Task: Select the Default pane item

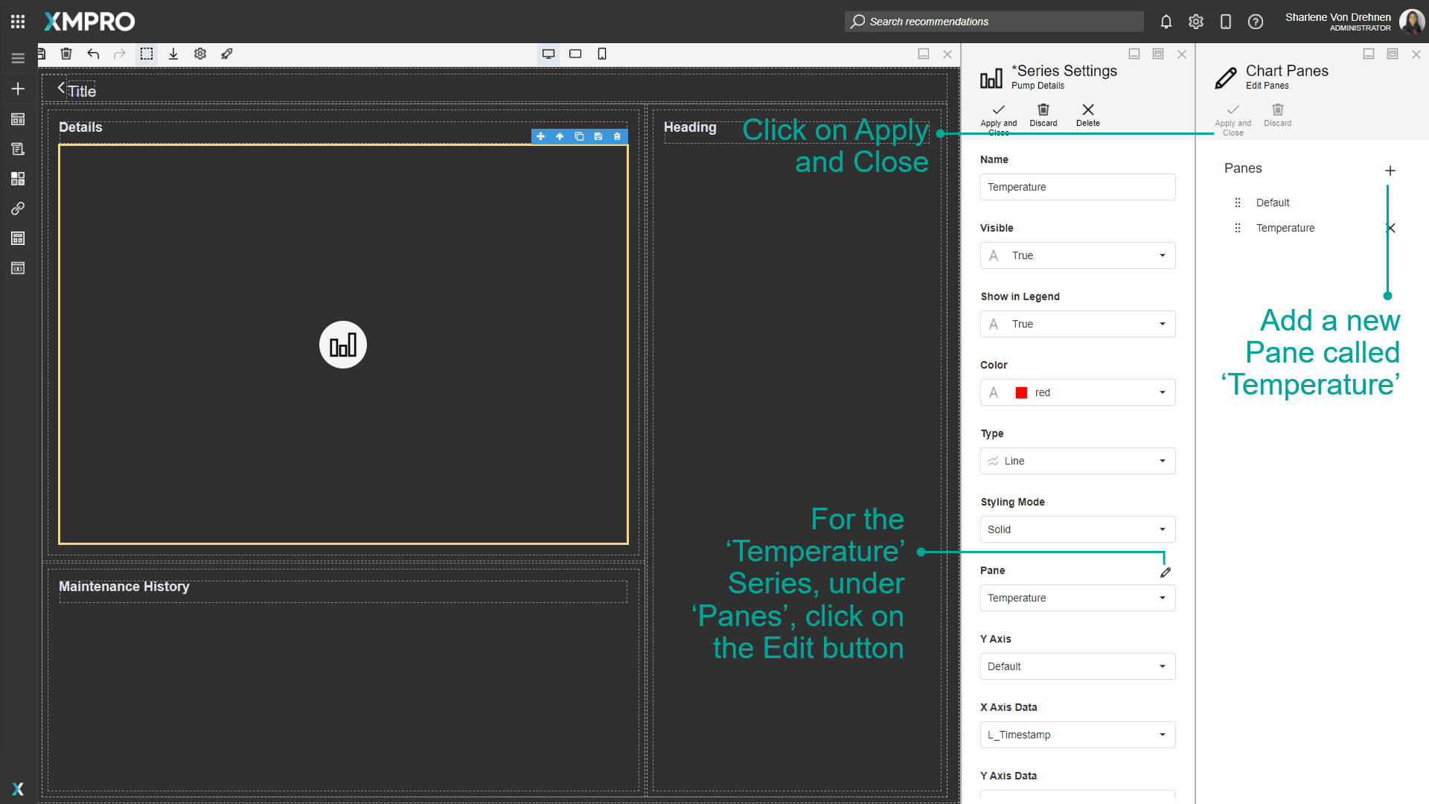Action: (x=1273, y=202)
